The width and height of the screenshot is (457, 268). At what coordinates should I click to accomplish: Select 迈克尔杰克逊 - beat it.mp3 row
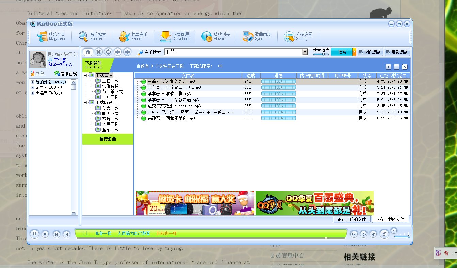point(272,106)
